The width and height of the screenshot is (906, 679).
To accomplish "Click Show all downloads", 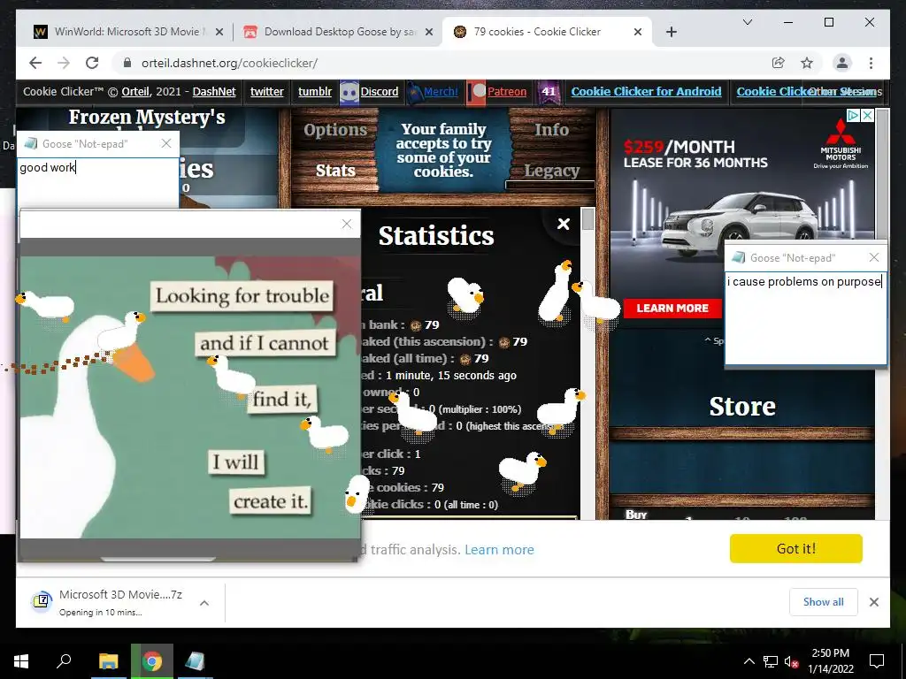I will [823, 601].
